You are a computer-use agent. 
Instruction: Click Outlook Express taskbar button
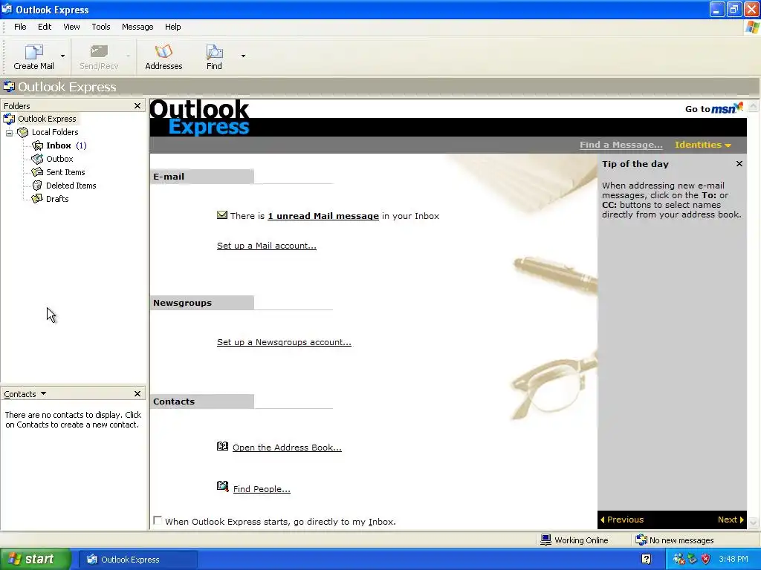[137, 560]
